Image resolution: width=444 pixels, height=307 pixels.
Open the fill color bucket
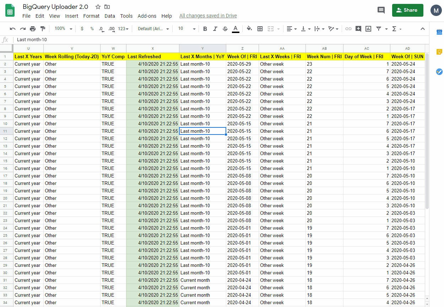tap(249, 29)
